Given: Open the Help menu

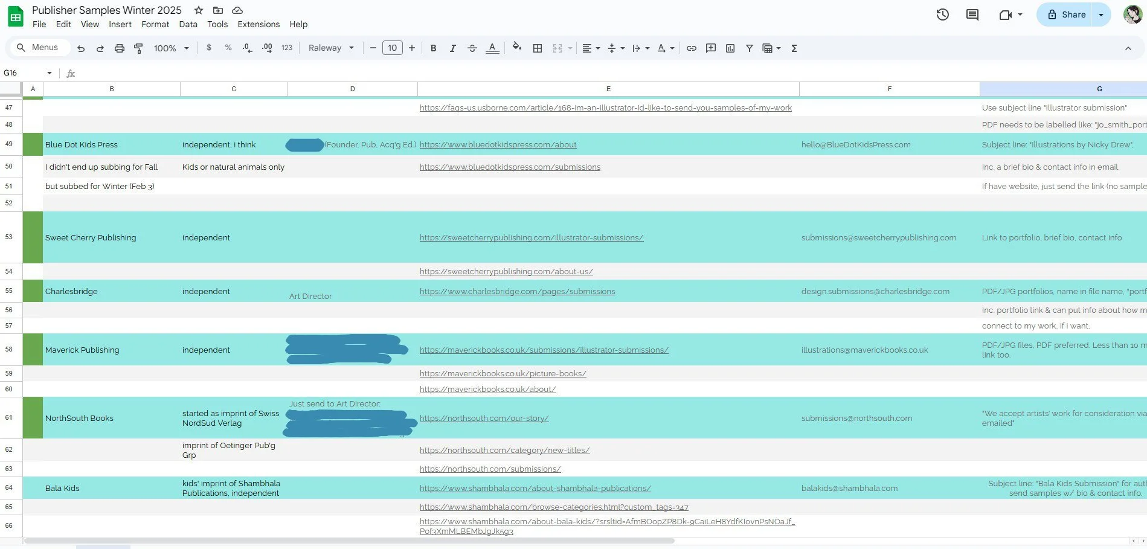Looking at the screenshot, I should 298,24.
